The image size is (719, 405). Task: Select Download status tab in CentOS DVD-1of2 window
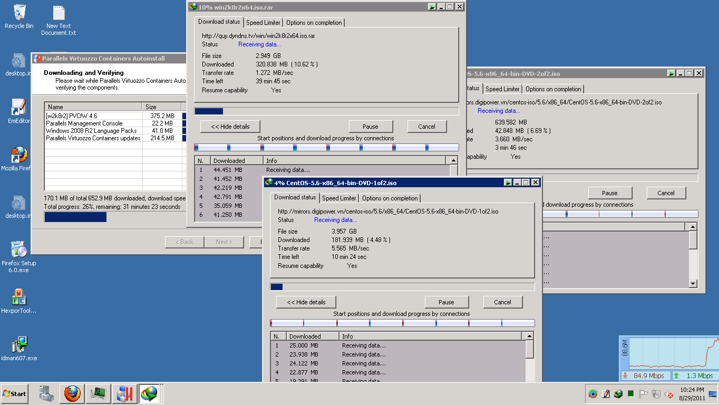coord(295,197)
